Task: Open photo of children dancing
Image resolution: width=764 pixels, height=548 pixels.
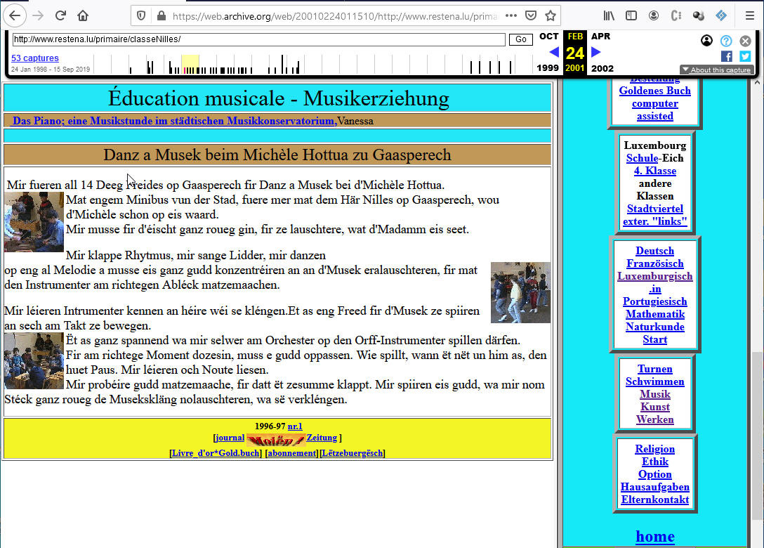Action: [520, 292]
